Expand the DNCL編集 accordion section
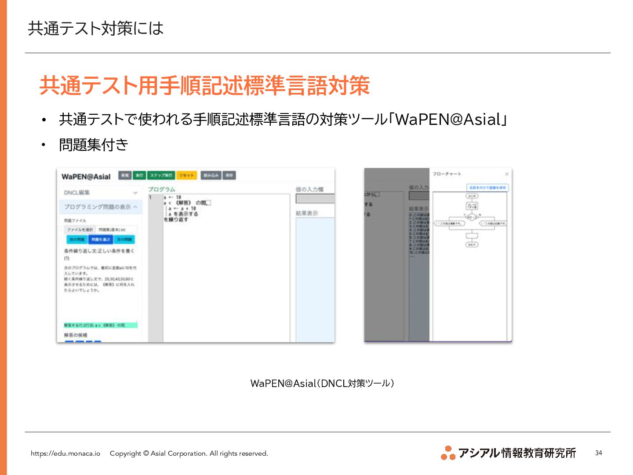The height and width of the screenshot is (475, 633). (100, 193)
